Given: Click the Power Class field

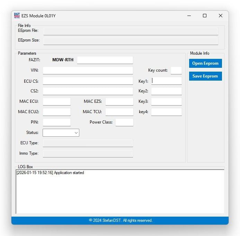Looking at the screenshot, I should (x=124, y=122).
